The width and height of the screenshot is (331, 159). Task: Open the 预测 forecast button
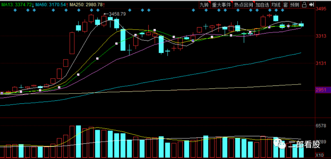(x=295, y=5)
